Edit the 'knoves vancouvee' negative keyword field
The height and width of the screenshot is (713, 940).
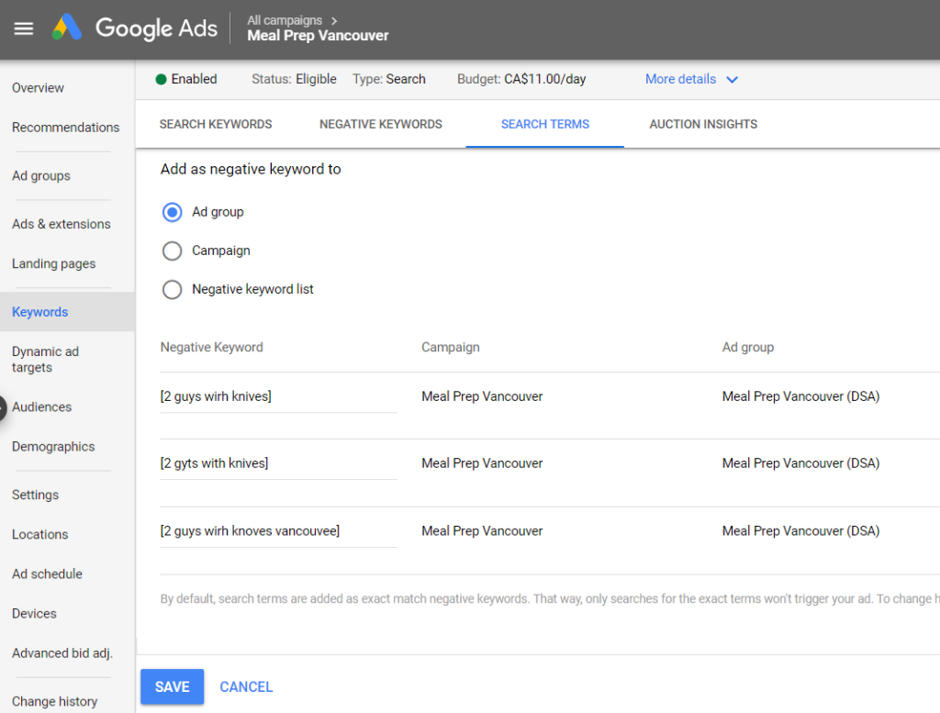pyautogui.click(x=277, y=530)
